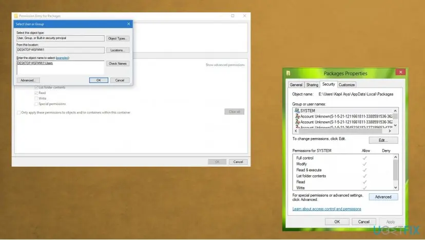Image resolution: width=425 pixels, height=240 pixels.
Task: Close the Packages Properties window
Action: [400, 72]
